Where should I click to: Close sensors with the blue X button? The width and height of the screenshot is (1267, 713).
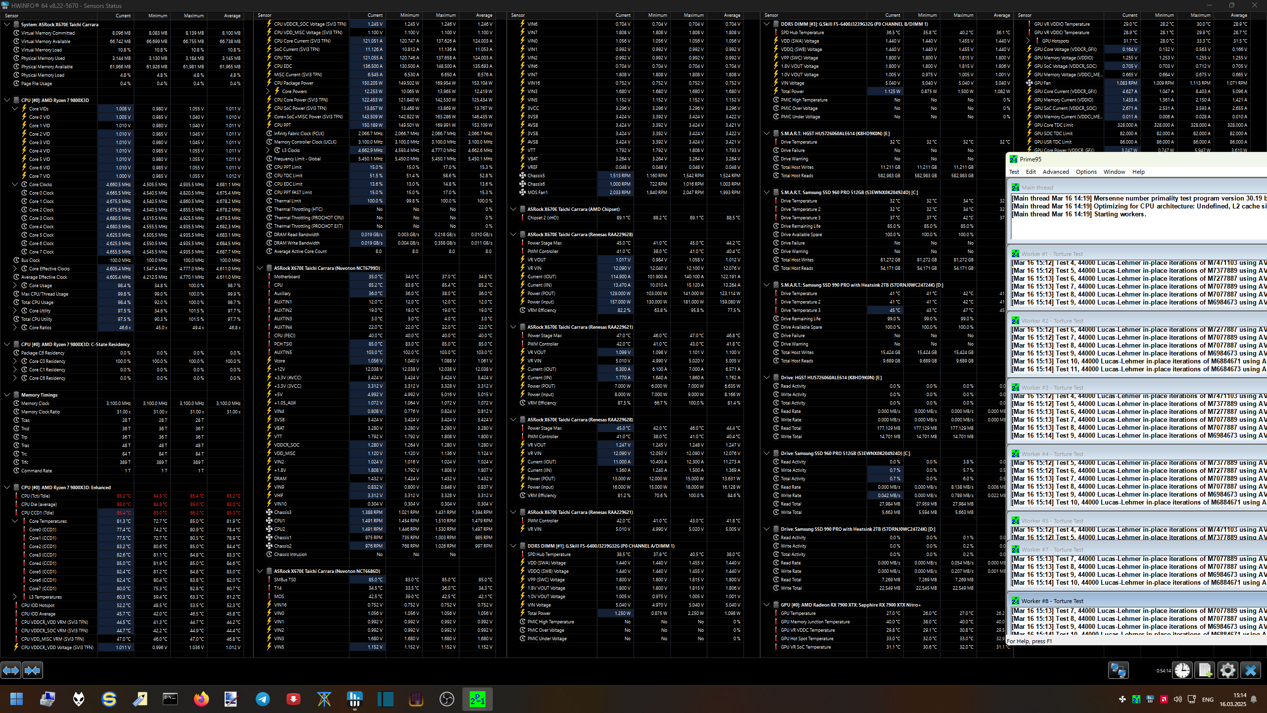(1250, 670)
